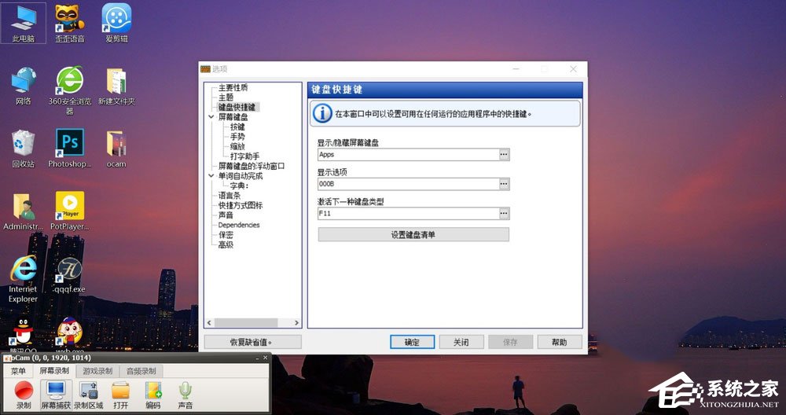
Task: Select the 爱剪辑 desktop shortcut
Action: (x=116, y=23)
